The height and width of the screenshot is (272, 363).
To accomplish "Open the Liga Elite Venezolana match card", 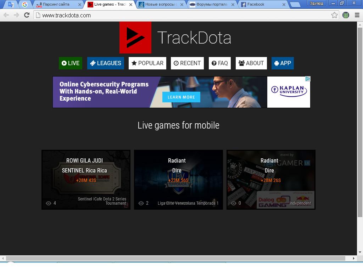I will pos(178,180).
